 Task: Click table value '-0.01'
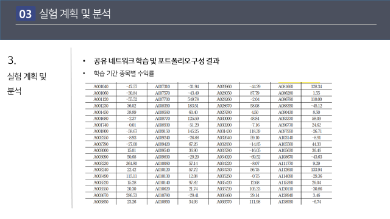click(x=132, y=125)
